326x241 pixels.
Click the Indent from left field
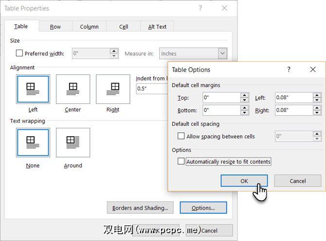[x=152, y=88]
